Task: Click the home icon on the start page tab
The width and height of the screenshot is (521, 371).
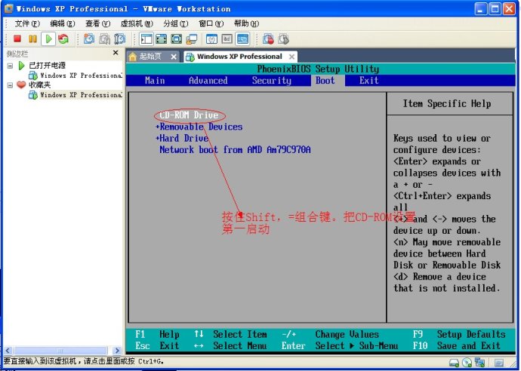Action: (x=133, y=57)
